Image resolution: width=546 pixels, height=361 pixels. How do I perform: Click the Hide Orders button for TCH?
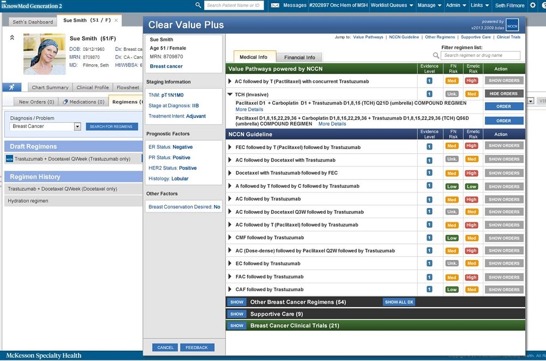(x=504, y=94)
